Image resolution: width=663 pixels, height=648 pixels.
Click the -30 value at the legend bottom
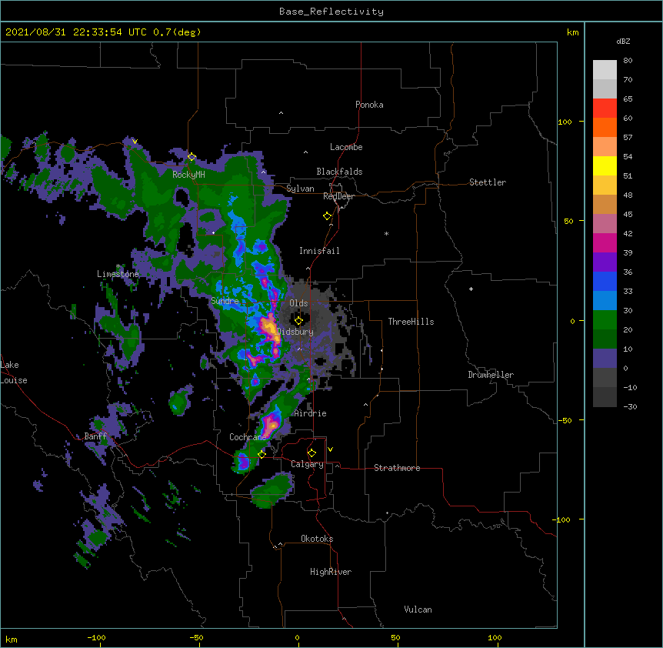pos(630,406)
